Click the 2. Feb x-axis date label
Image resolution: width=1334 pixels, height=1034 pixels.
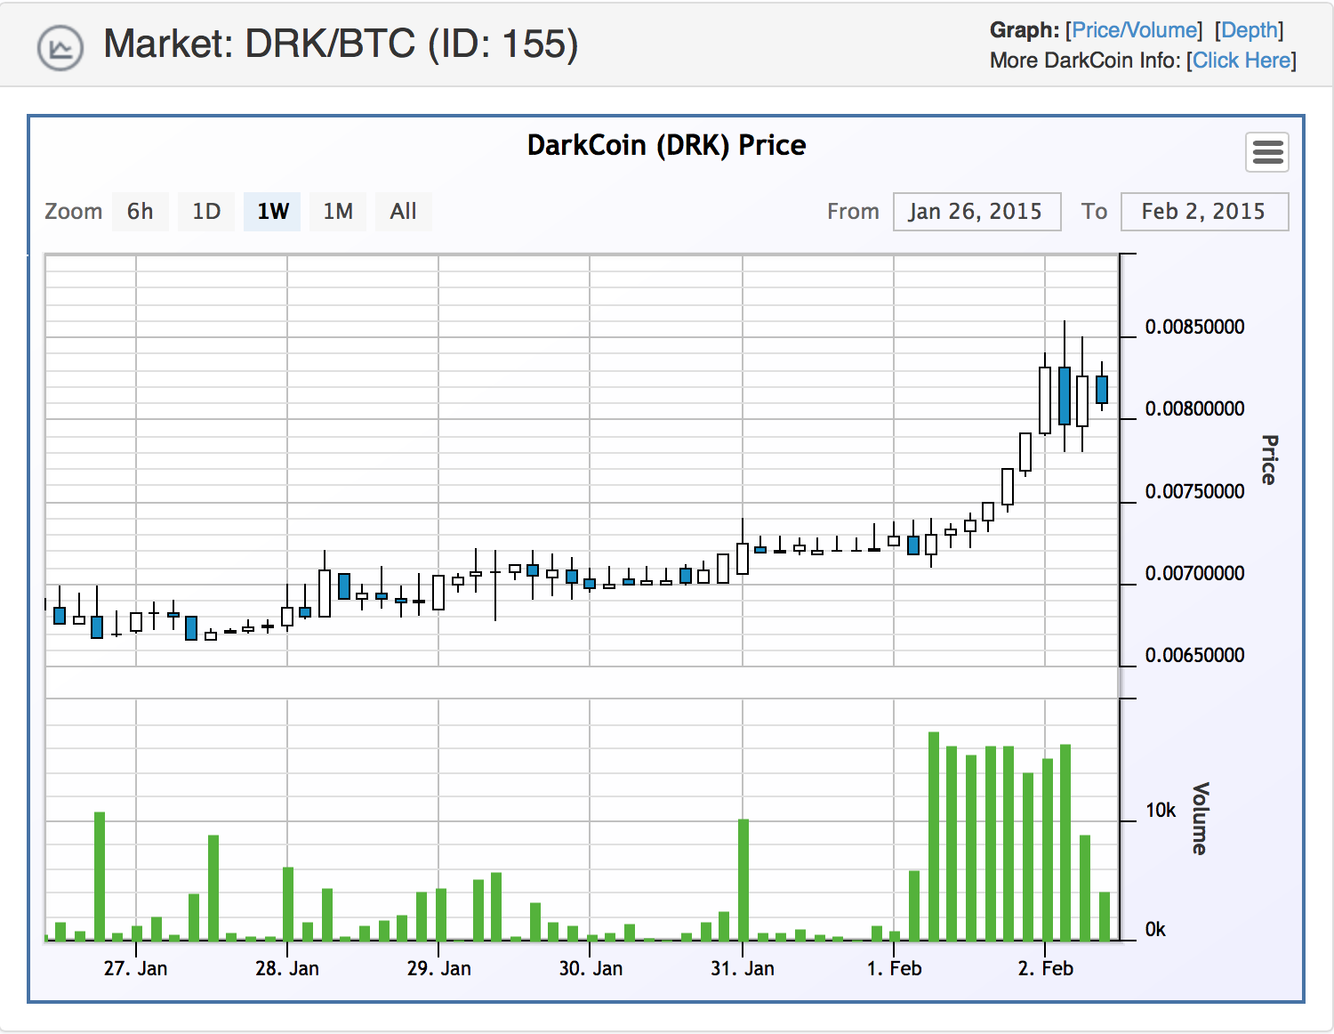tap(1045, 968)
